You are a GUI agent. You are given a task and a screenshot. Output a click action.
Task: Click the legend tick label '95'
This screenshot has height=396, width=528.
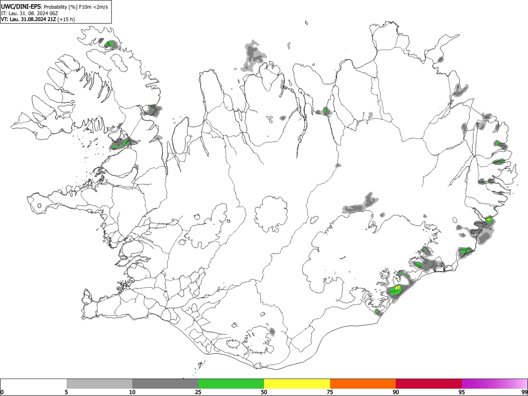tap(462, 392)
